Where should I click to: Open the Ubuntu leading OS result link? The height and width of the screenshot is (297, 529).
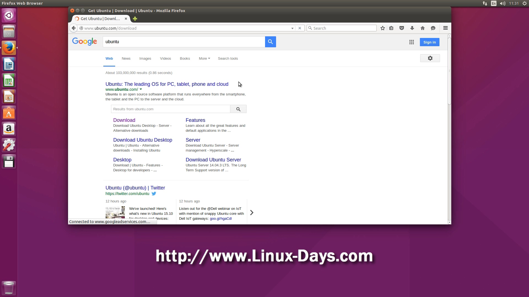pyautogui.click(x=167, y=84)
